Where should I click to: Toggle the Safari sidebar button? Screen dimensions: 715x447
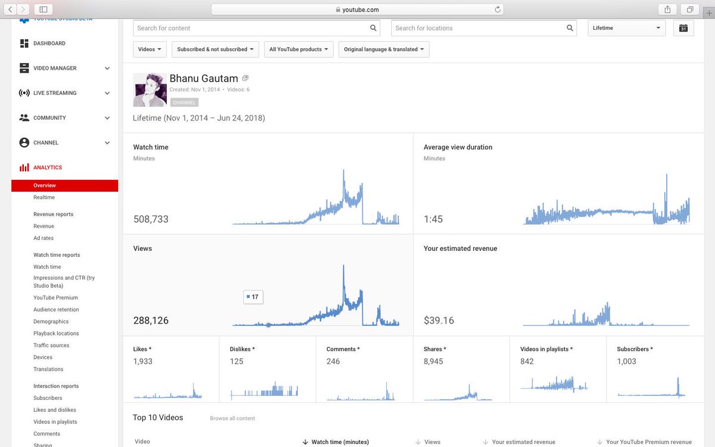[43, 10]
